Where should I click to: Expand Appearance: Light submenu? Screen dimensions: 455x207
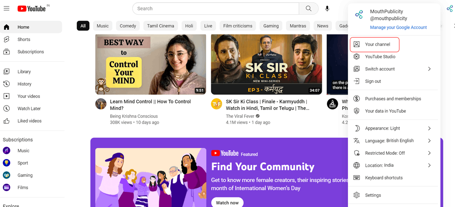click(394, 128)
